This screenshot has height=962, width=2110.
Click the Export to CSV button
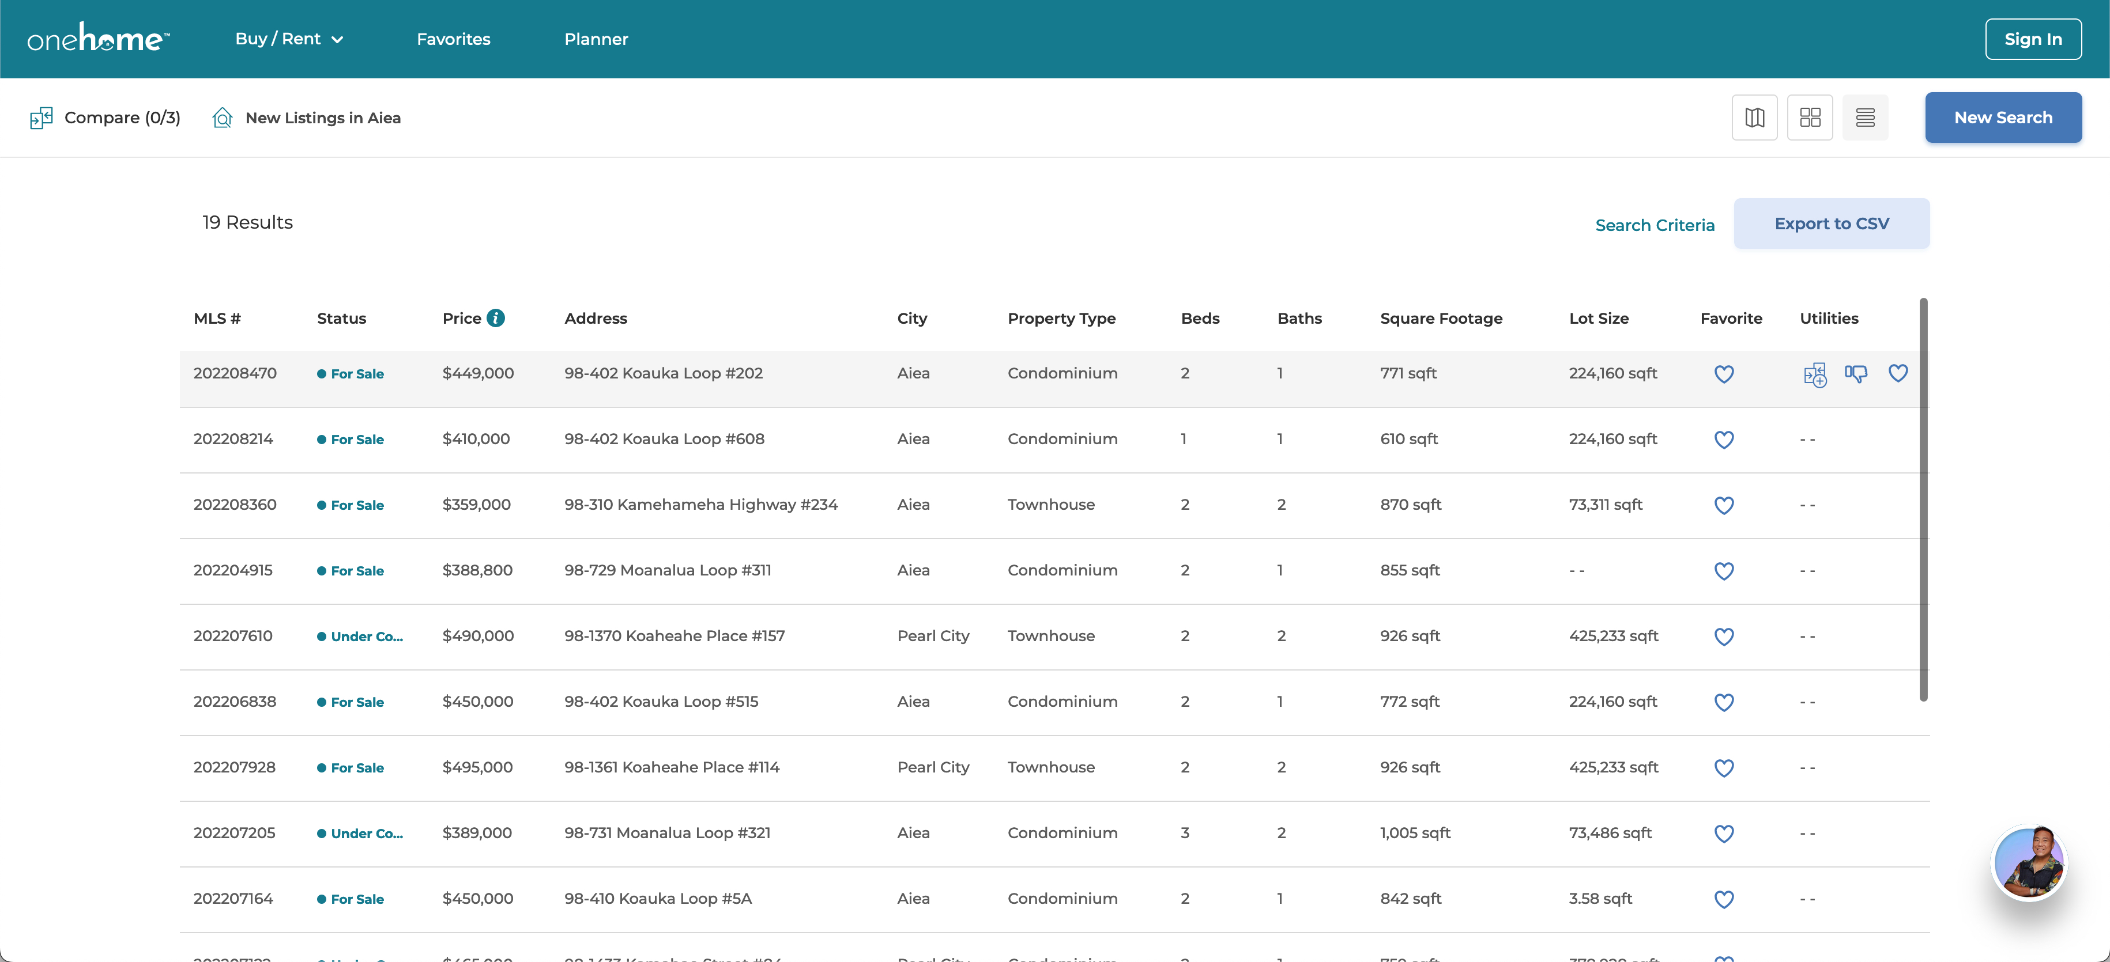(1831, 224)
